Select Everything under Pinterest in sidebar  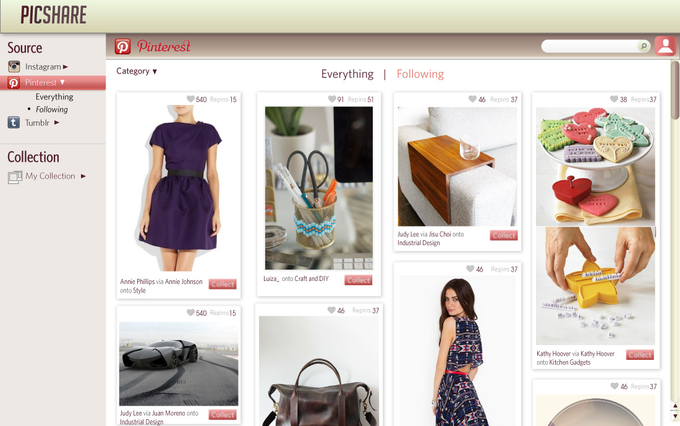[x=54, y=96]
